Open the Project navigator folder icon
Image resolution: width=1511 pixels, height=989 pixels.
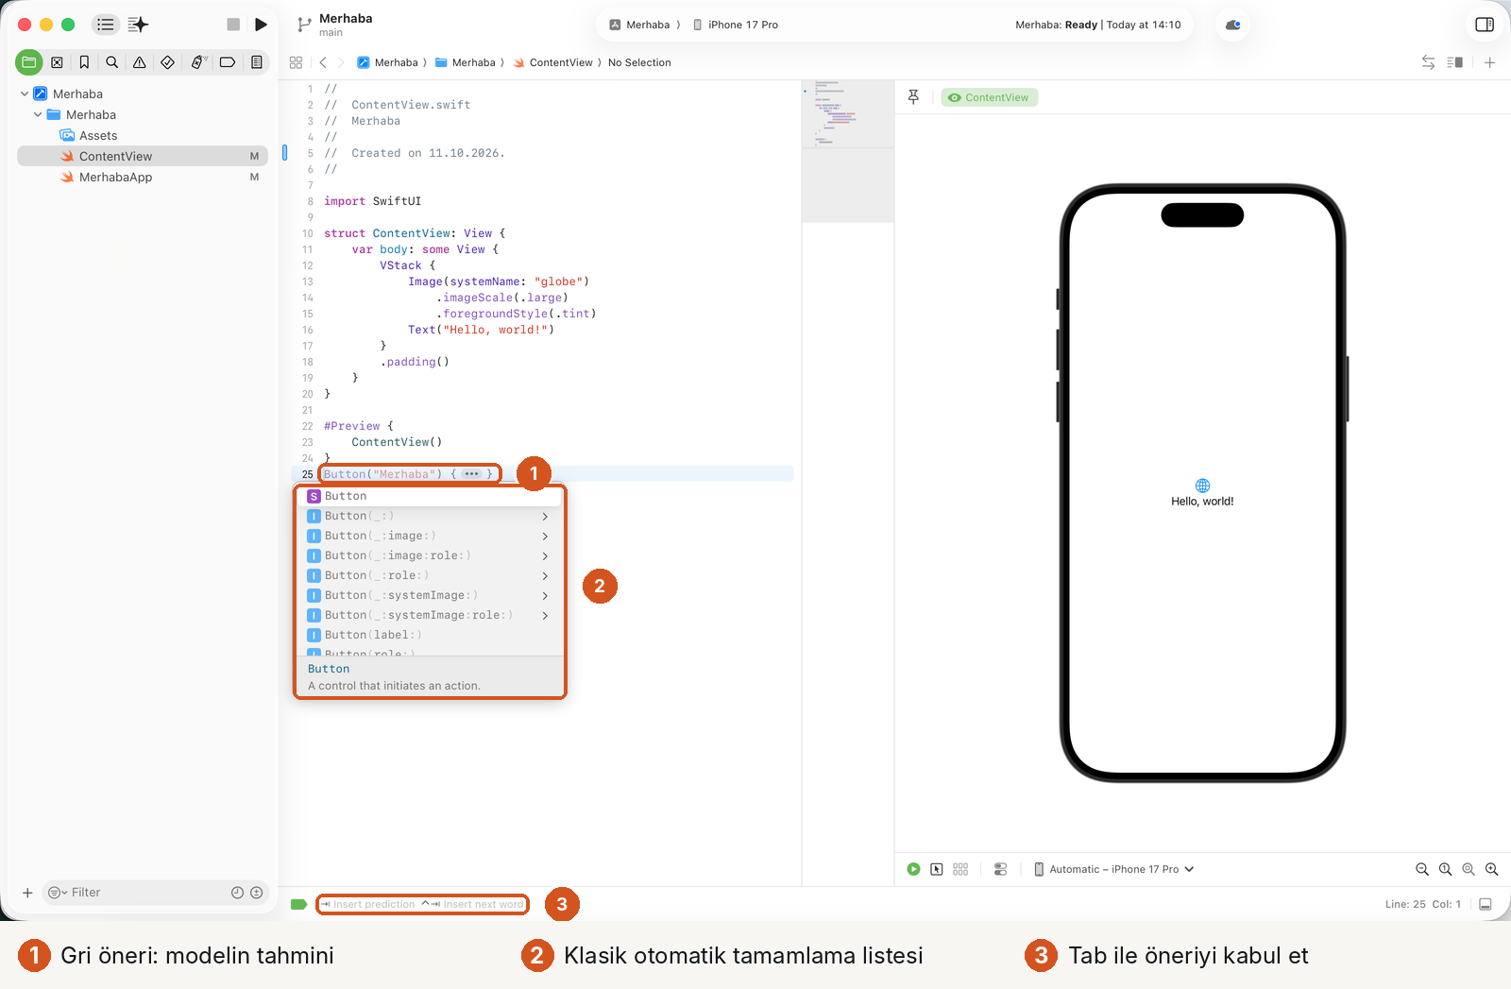click(x=29, y=62)
